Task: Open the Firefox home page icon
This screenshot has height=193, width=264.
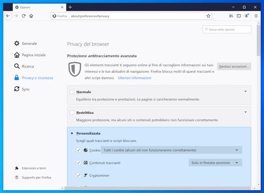Action: 31,16
